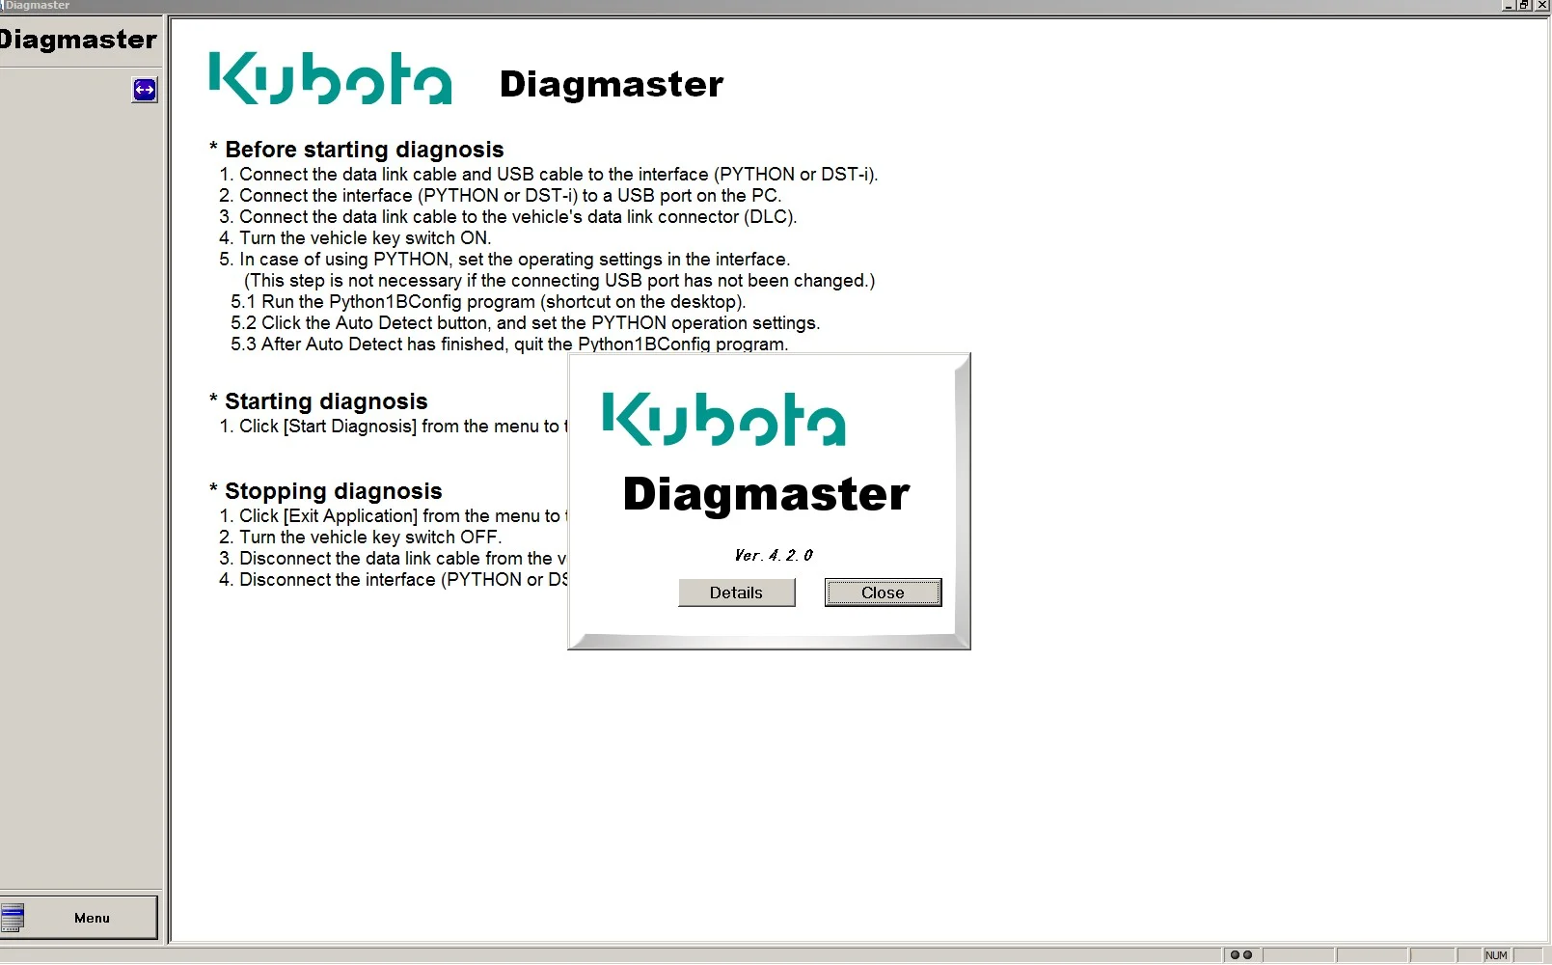Click step "5.3 After Auto Detect has finished"
Image resolution: width=1552 pixels, height=965 pixels.
[509, 345]
